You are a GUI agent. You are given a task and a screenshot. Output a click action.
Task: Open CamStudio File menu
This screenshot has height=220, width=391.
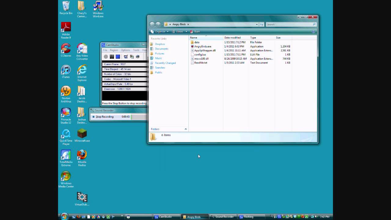point(105,50)
